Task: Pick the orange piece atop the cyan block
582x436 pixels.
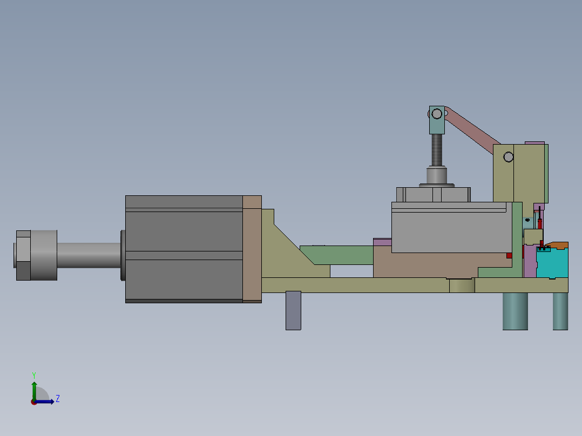Action: (x=558, y=246)
